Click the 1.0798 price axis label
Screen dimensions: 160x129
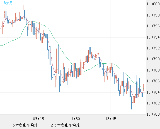pos(153,15)
